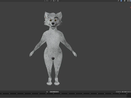
Task: Toggle the auto keying record button
Action: 47,92
